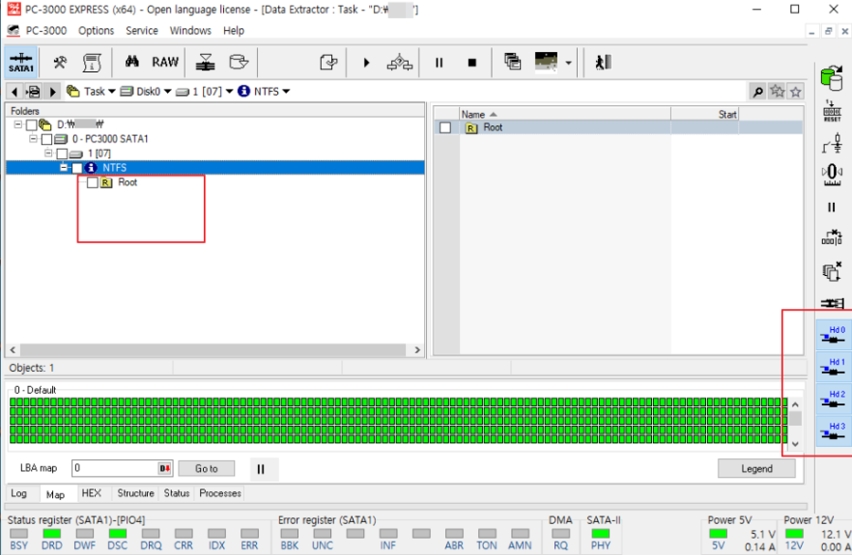Open the 1 [07] partition dropdown
The image size is (852, 555).
point(229,92)
